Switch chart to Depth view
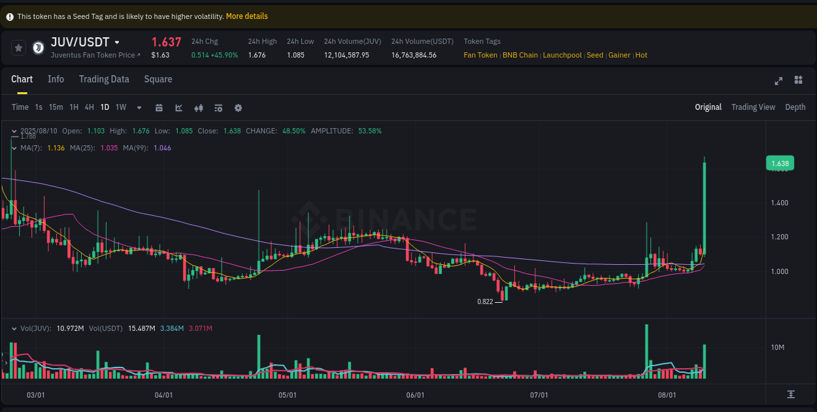Screen dimensions: 817x412 (795, 107)
